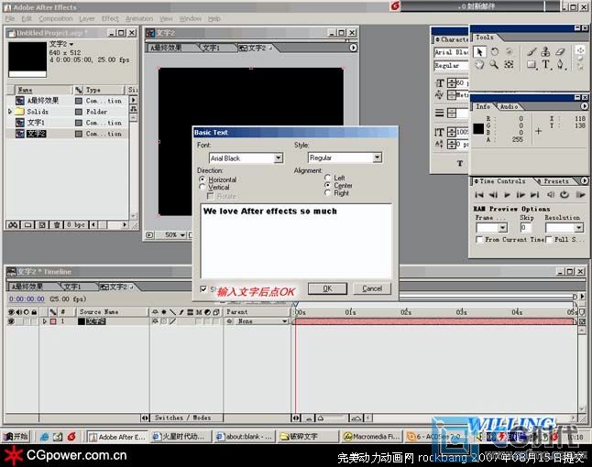Open the 8 bpc color depth setting
The width and height of the screenshot is (592, 467).
75,225
